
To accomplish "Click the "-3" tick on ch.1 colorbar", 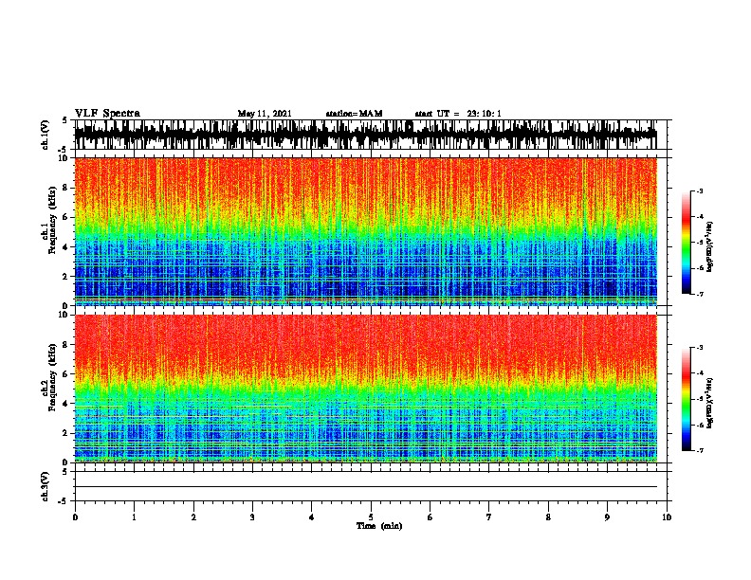I will click(x=700, y=190).
